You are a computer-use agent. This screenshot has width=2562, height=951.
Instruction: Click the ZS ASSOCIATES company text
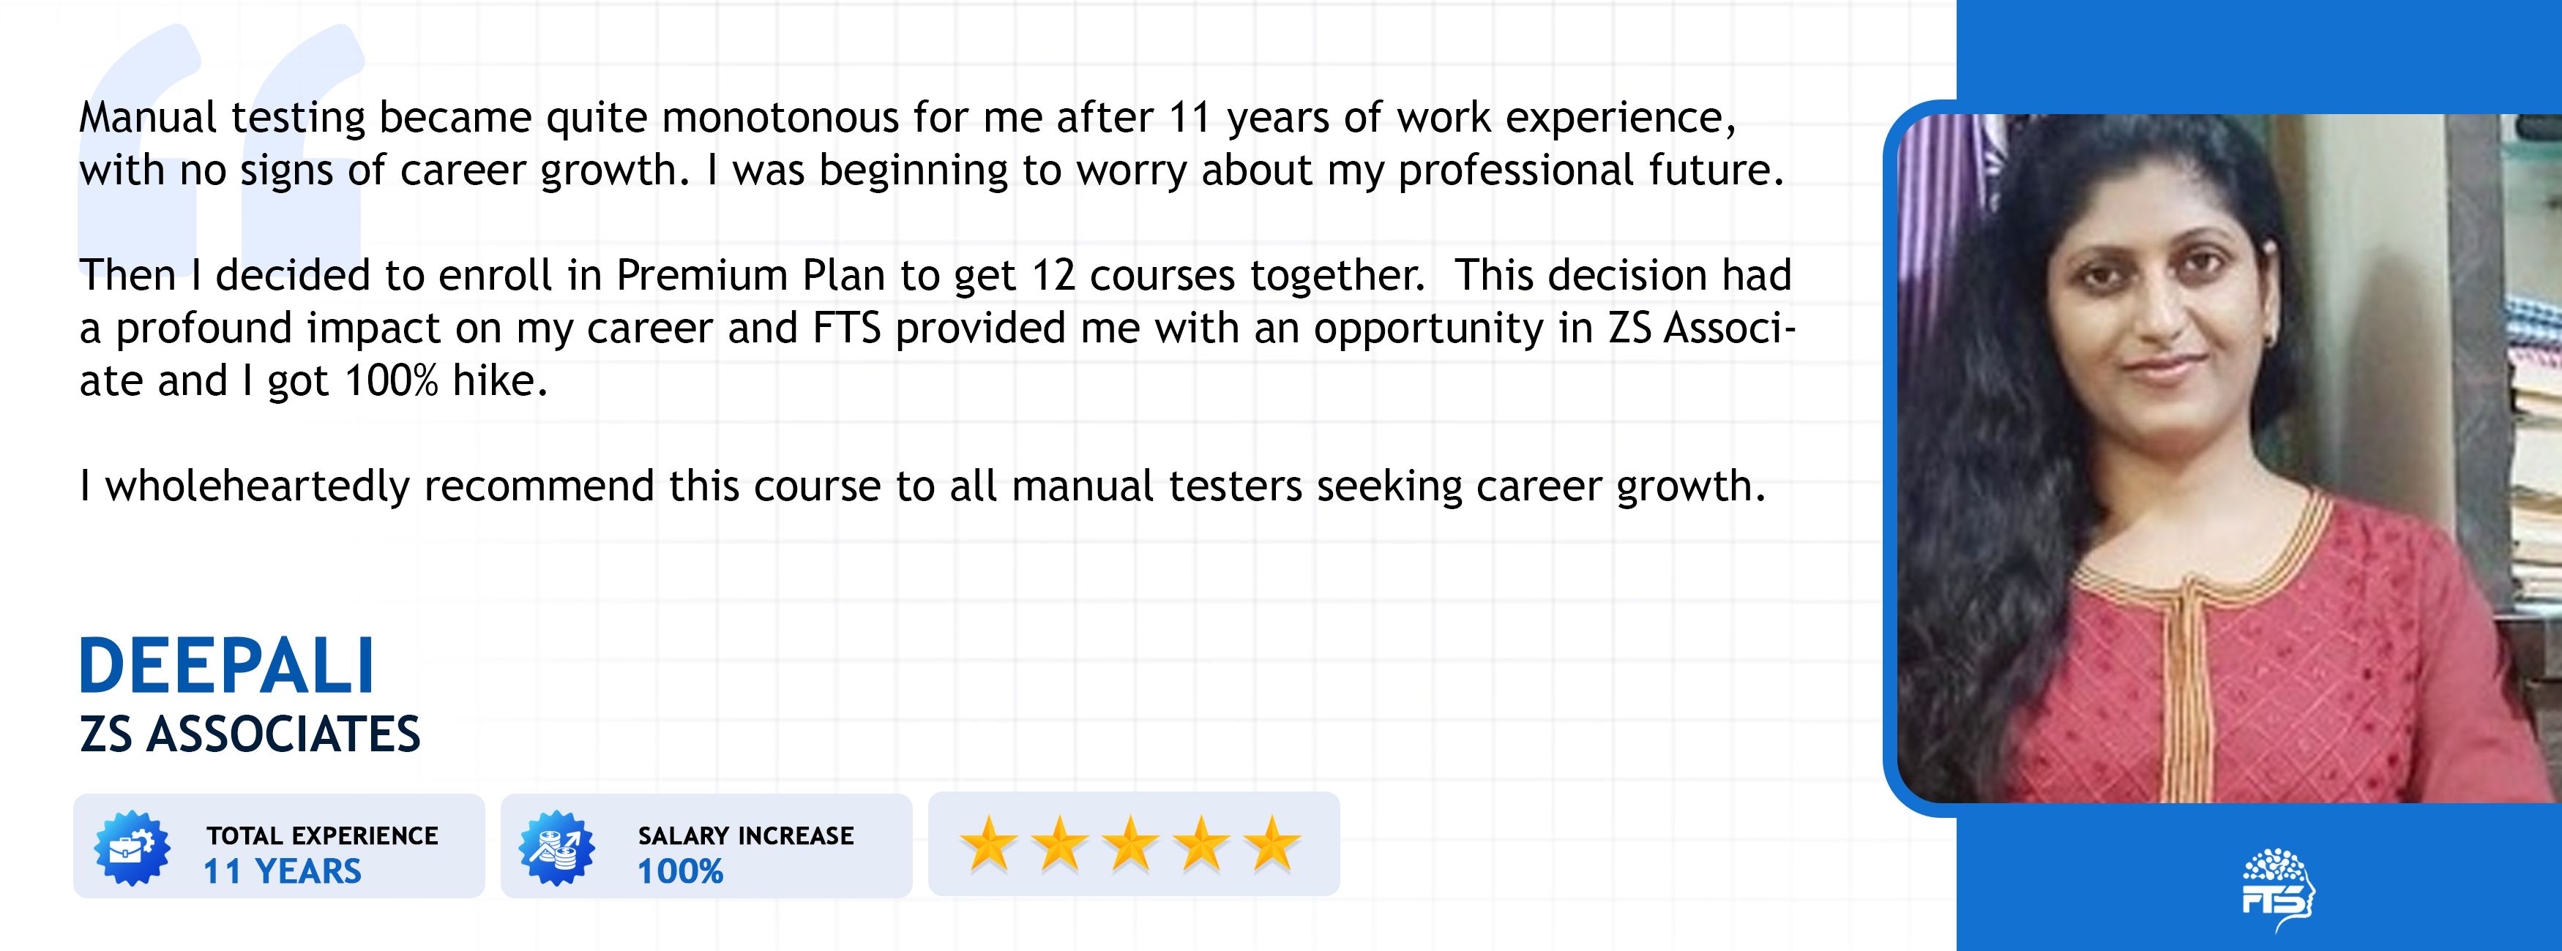[x=250, y=735]
